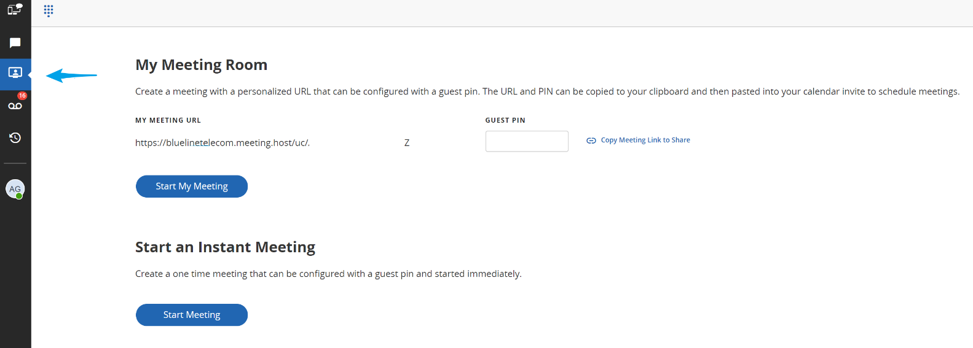Open the dialpad grid icon
Viewport: 973px width, 348px height.
click(49, 11)
